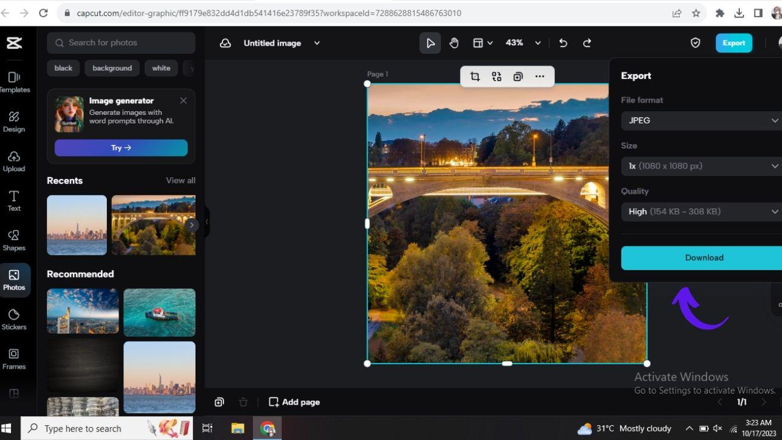
Task: Focus the Search for photos field
Action: coord(121,43)
